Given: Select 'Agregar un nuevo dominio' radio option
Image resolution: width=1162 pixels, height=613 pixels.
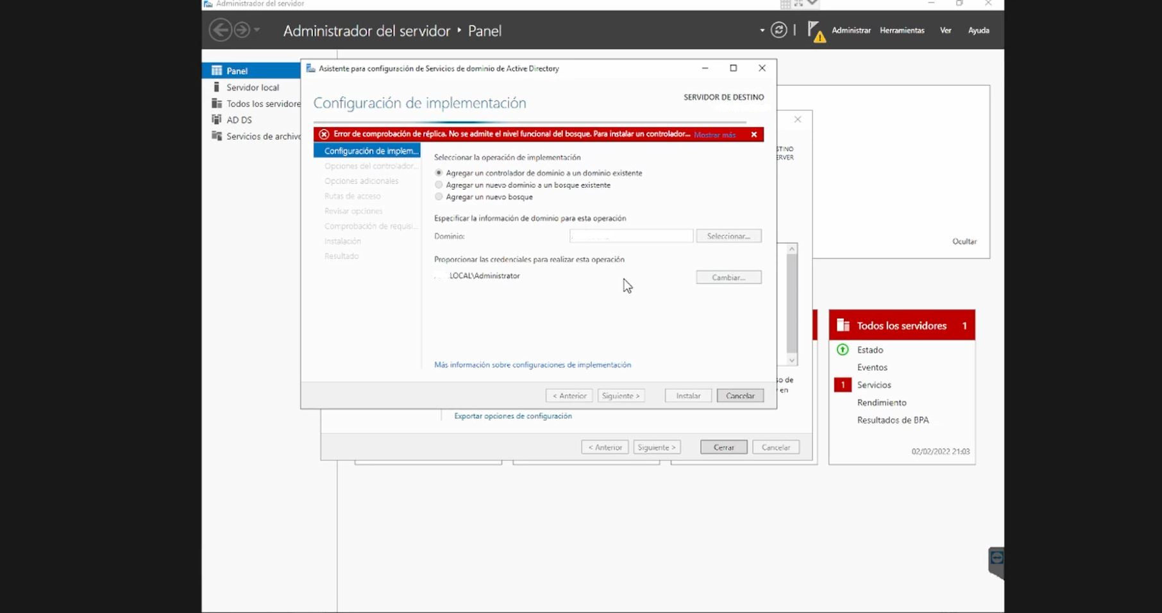Looking at the screenshot, I should click(439, 185).
